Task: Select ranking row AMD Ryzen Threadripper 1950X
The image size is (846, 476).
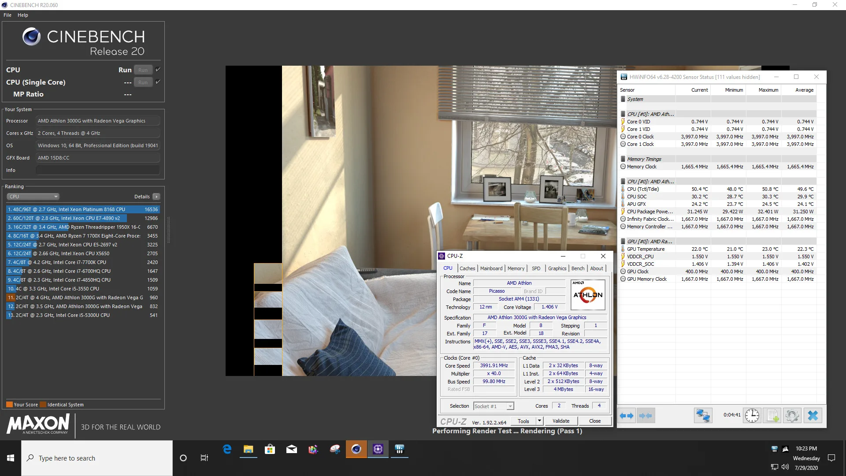Action: [83, 227]
